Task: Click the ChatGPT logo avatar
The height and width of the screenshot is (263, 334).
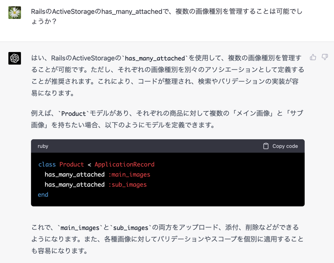Action: 15,58
